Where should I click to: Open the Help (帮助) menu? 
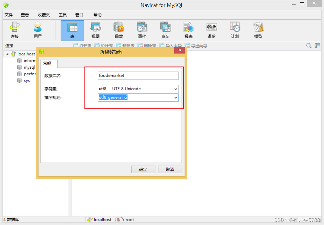tap(97, 15)
